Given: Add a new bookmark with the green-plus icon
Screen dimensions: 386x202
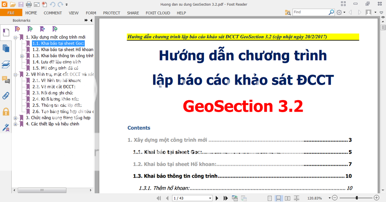Looking at the screenshot, I should (x=30, y=29).
